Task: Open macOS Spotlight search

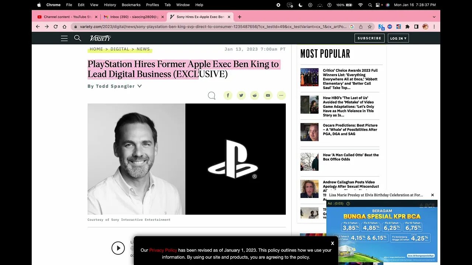Action: click(370, 5)
